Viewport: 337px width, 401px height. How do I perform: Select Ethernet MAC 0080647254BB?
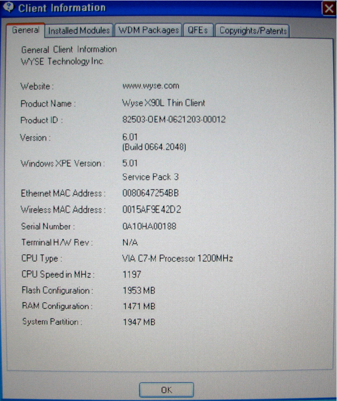tap(151, 193)
